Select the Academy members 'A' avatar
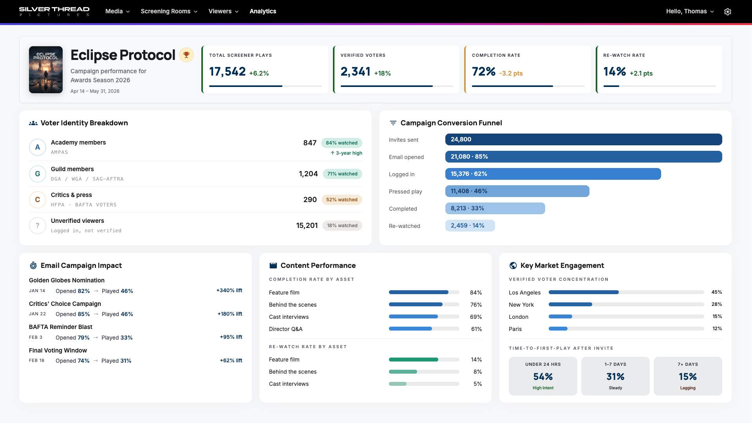The image size is (752, 423). click(38, 147)
